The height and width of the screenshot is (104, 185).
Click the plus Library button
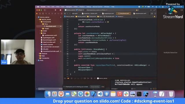[x=151, y=10]
